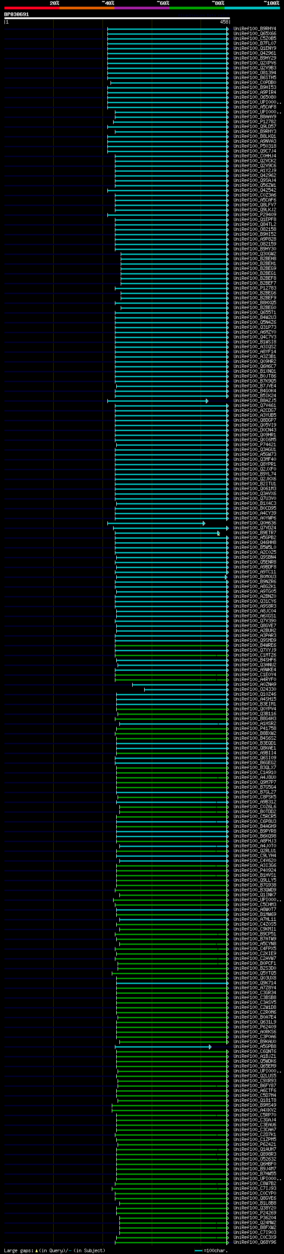Click green alignment bar of UniRef100_P24269
Viewport: 284px width, 1254px height.
172,1213
